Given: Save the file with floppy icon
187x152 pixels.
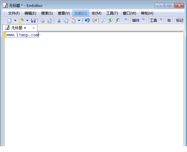Looking at the screenshot, I should 33,21.
